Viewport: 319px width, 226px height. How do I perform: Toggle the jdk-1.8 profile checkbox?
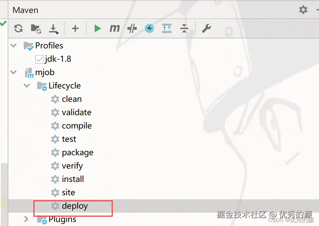pyautogui.click(x=39, y=59)
